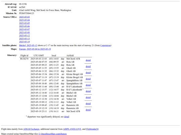Click the aircraft reg value 08-8196
Image resolution: width=181 pixels, height=135 pixels.
coord(23,4)
